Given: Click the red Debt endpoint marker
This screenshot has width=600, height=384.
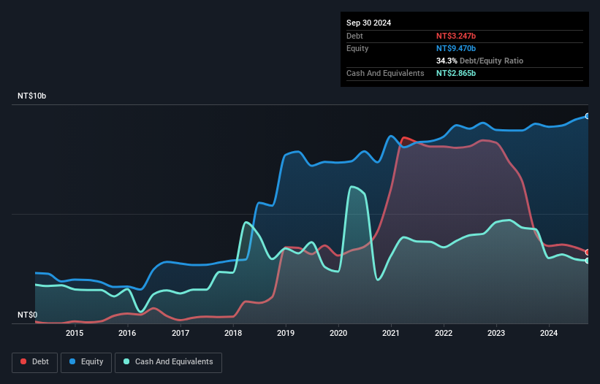Looking at the screenshot, I should coord(588,252).
